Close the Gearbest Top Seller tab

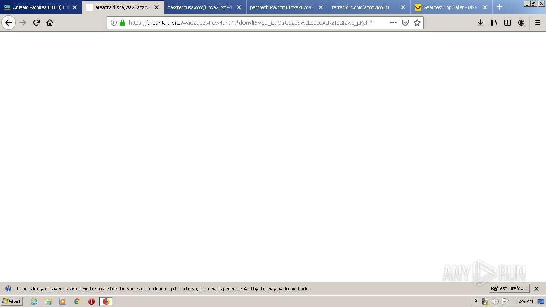point(485,7)
